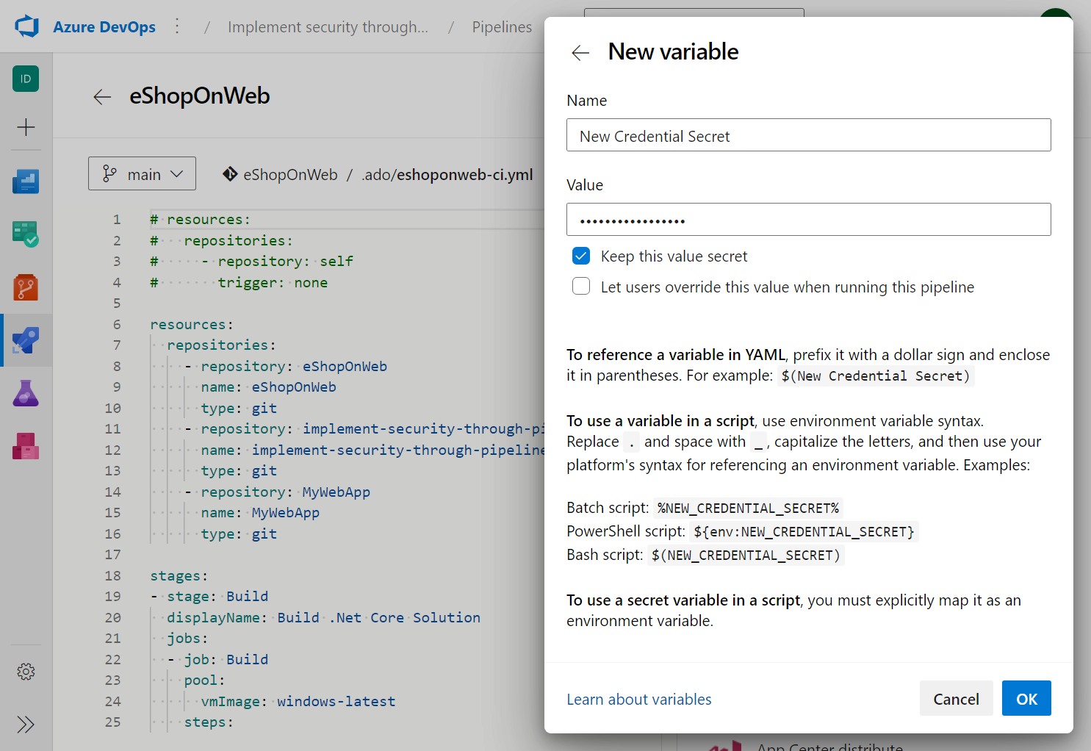Click the plus icon to create a new item

[26, 127]
